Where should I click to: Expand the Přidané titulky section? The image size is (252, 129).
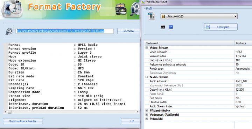[146, 111]
